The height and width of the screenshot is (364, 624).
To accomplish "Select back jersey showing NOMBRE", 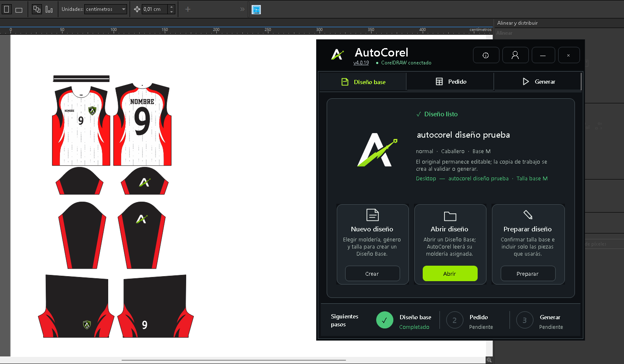I will (142, 125).
